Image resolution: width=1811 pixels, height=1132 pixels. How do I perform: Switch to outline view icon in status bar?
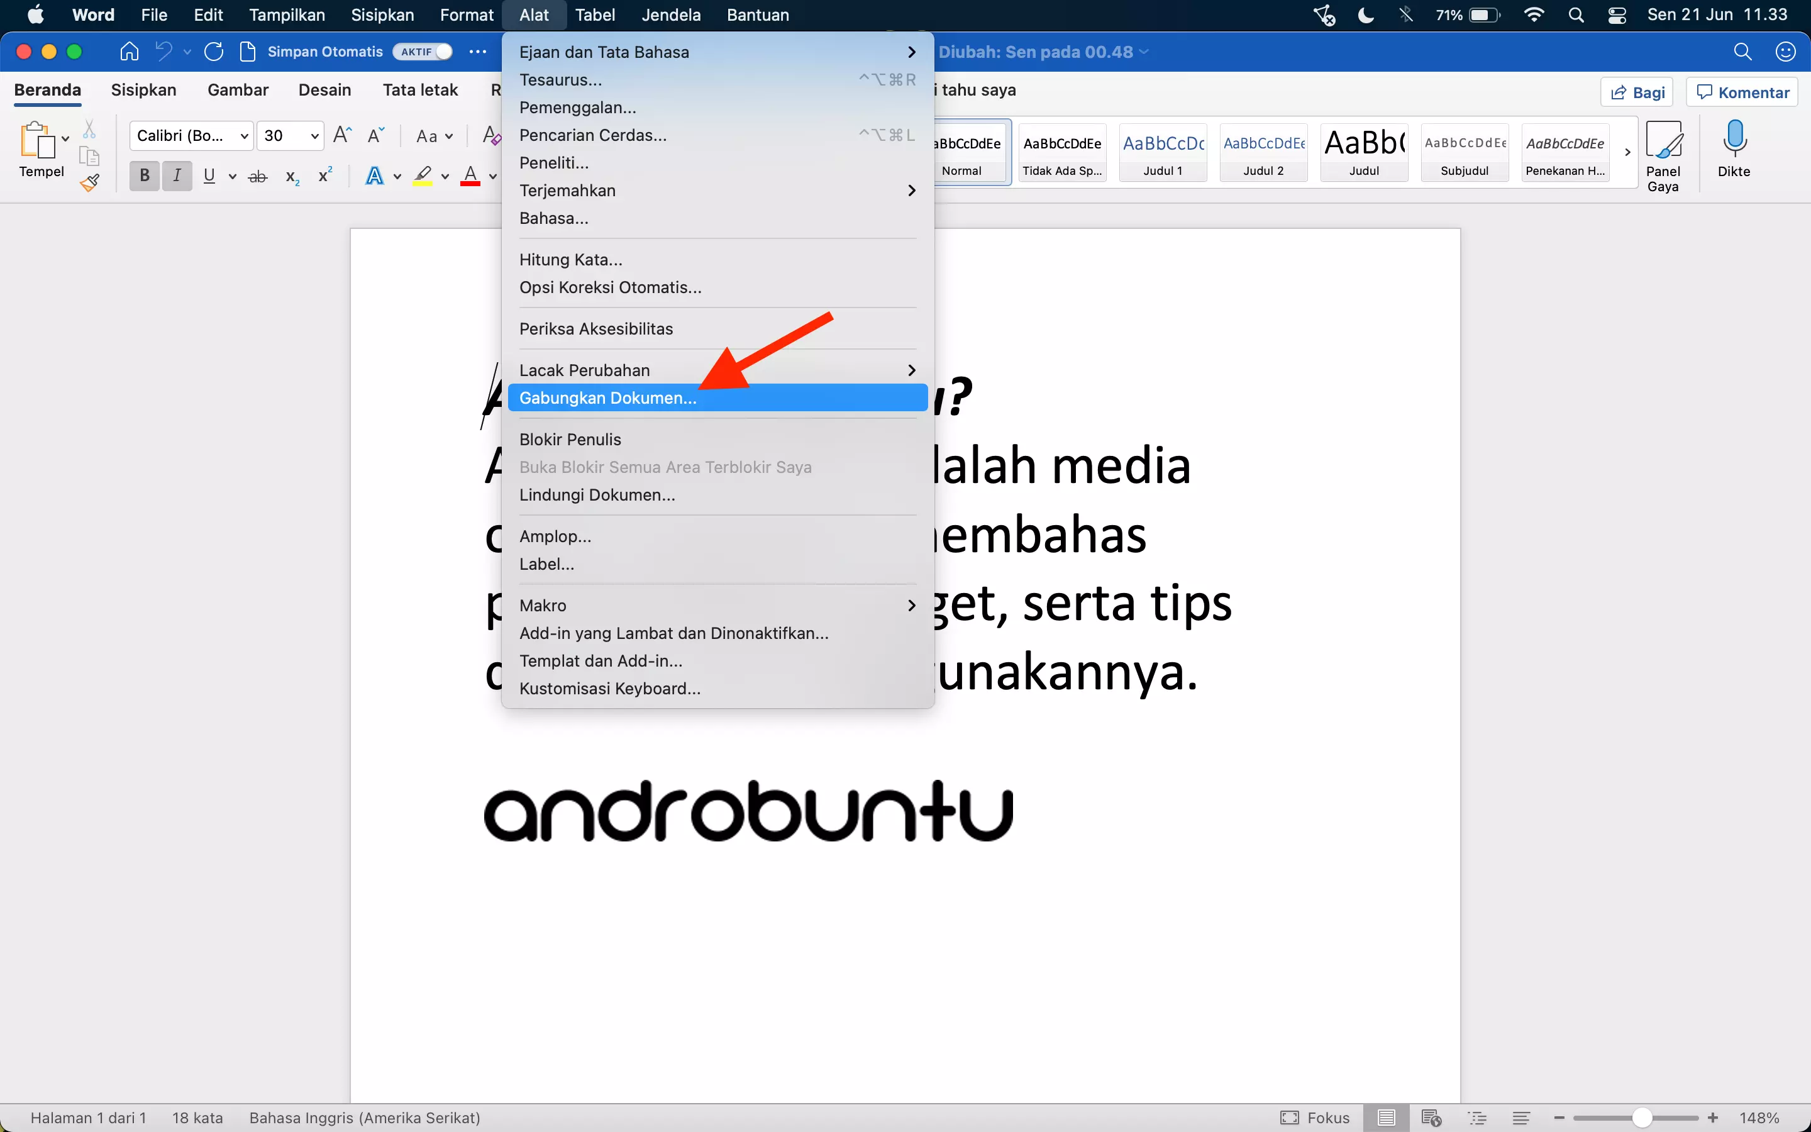coord(1477,1118)
